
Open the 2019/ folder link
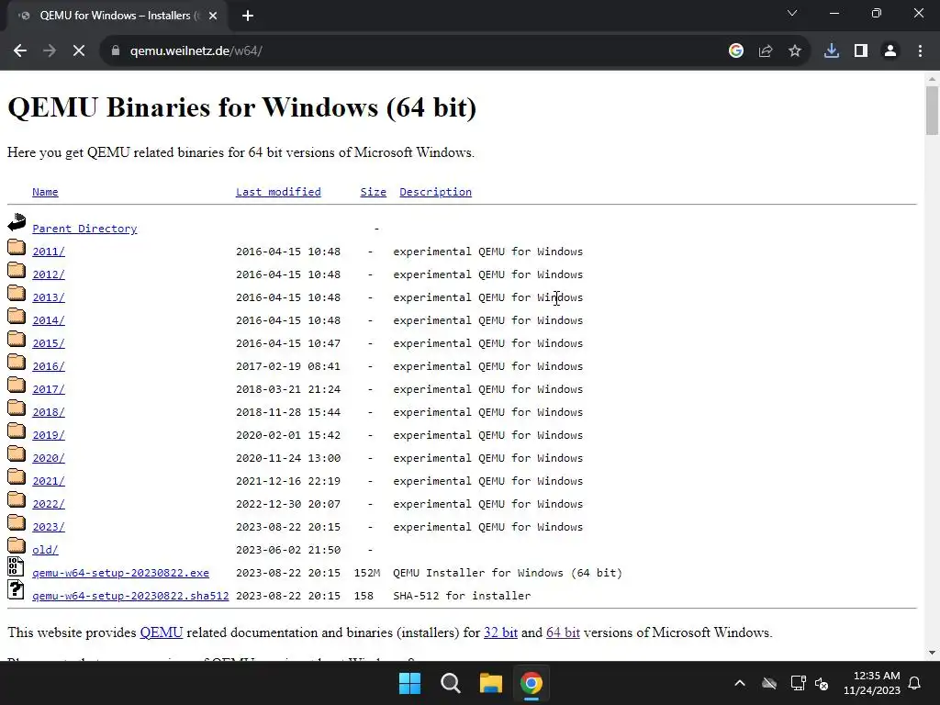pyautogui.click(x=49, y=435)
